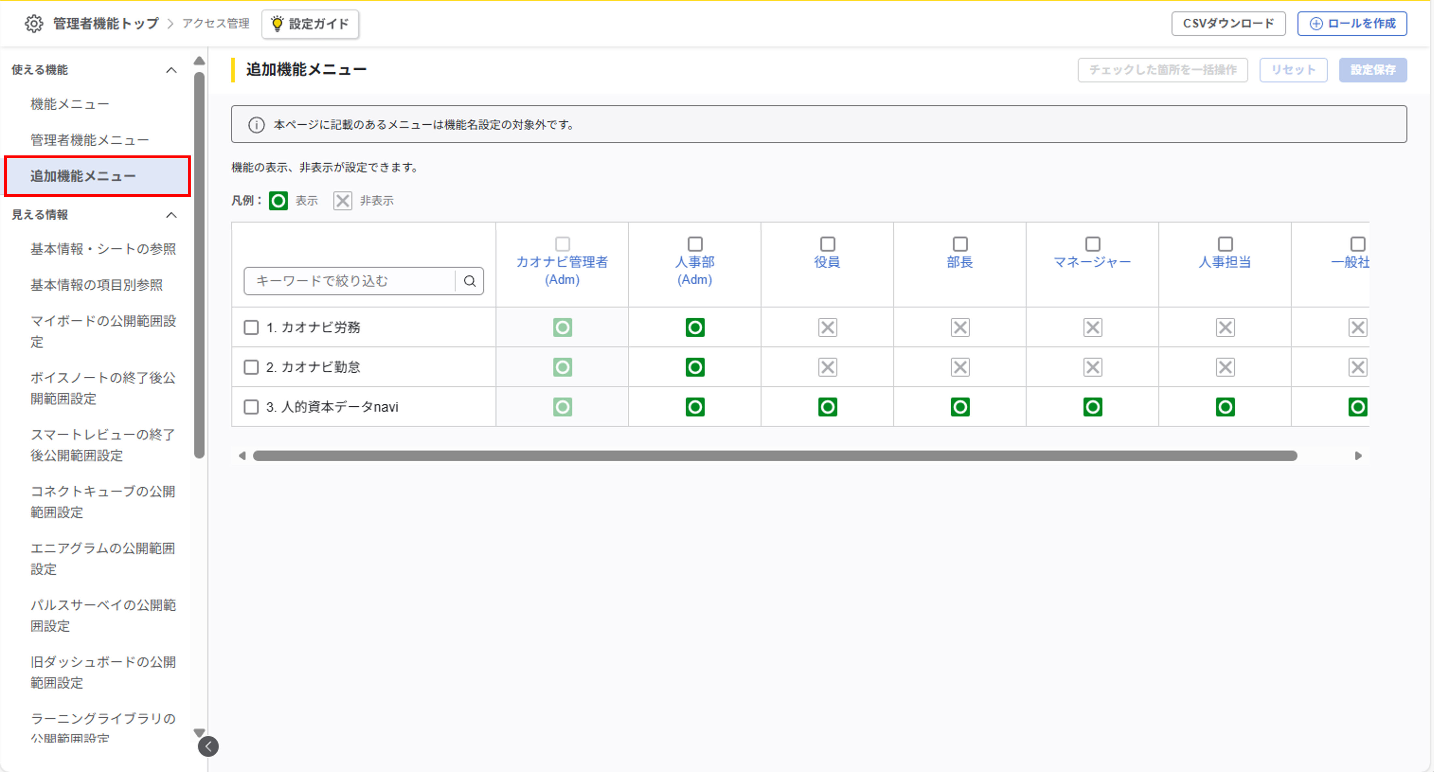This screenshot has height=772, width=1443.
Task: Click the sidebar collapse arrow circle button
Action: (208, 746)
